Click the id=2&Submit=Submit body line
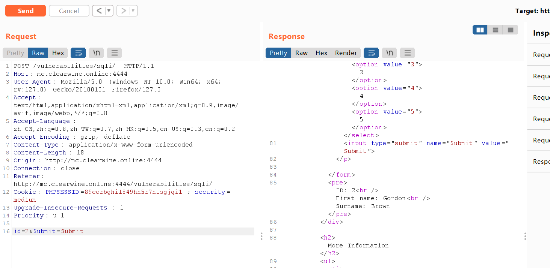The width and height of the screenshot is (550, 268). click(48, 231)
